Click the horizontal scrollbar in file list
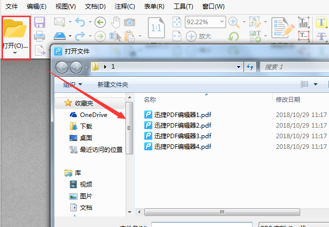 [x=222, y=212]
